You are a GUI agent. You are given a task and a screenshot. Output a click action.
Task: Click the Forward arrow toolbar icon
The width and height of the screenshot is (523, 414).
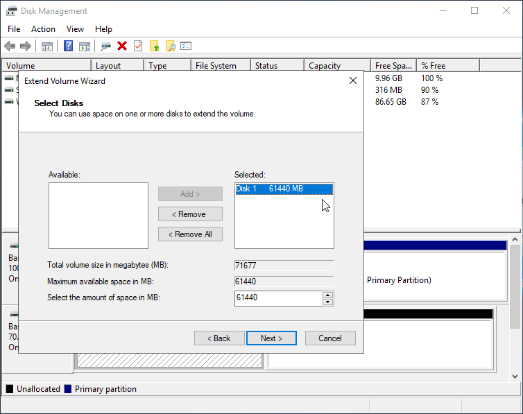pos(26,46)
